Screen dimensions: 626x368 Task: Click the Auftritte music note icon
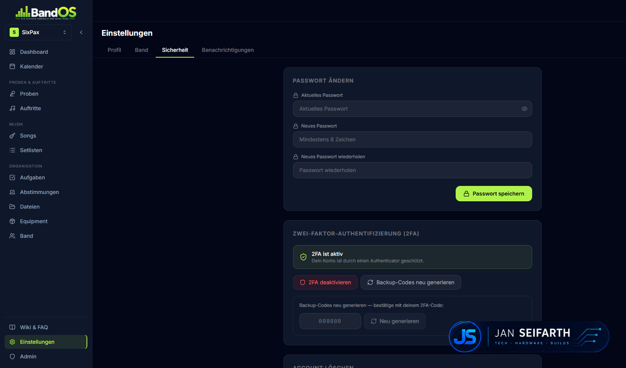coord(12,108)
